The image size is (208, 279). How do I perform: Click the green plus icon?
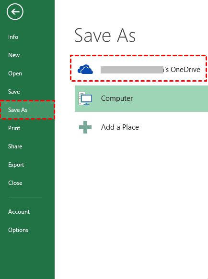coord(85,127)
